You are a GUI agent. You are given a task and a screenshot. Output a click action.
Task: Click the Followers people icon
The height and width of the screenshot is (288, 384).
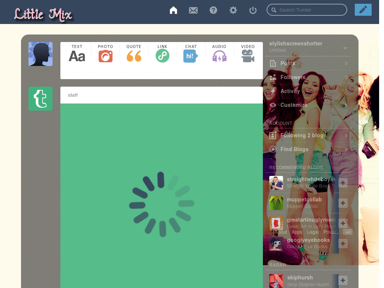click(273, 77)
